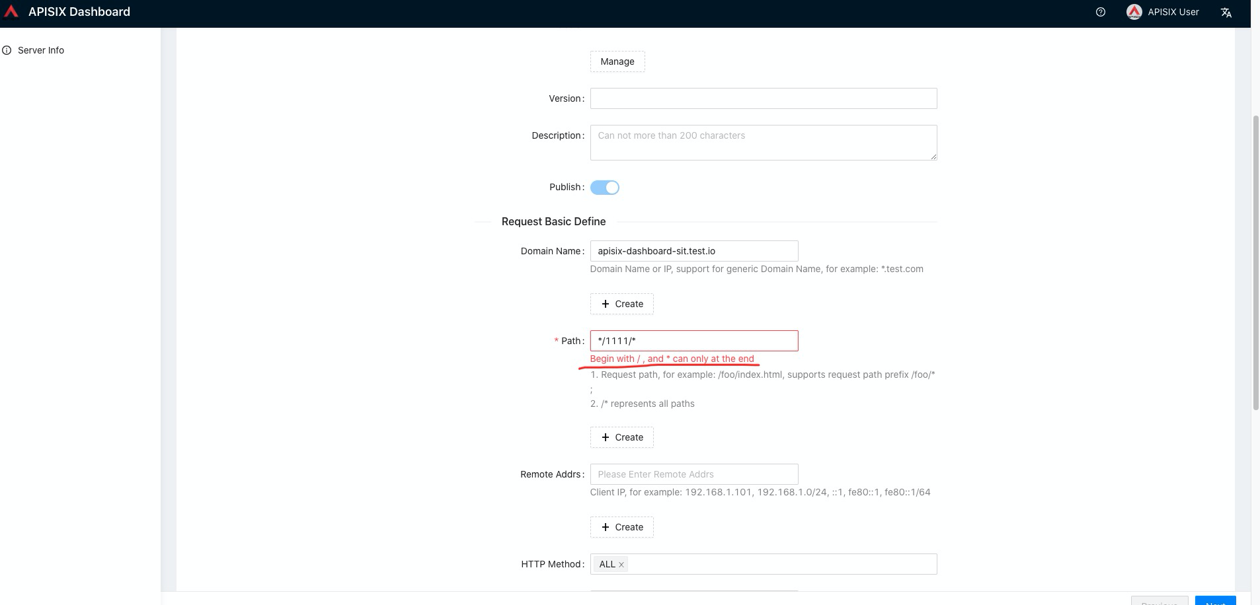Click the APISIX Dashboard title
1260x605 pixels.
coord(79,11)
